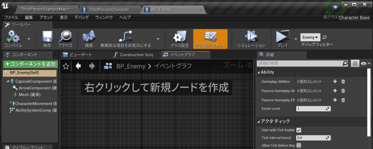
Task: Collapse the CapsuleComponent tree arrow
Action: (7, 81)
